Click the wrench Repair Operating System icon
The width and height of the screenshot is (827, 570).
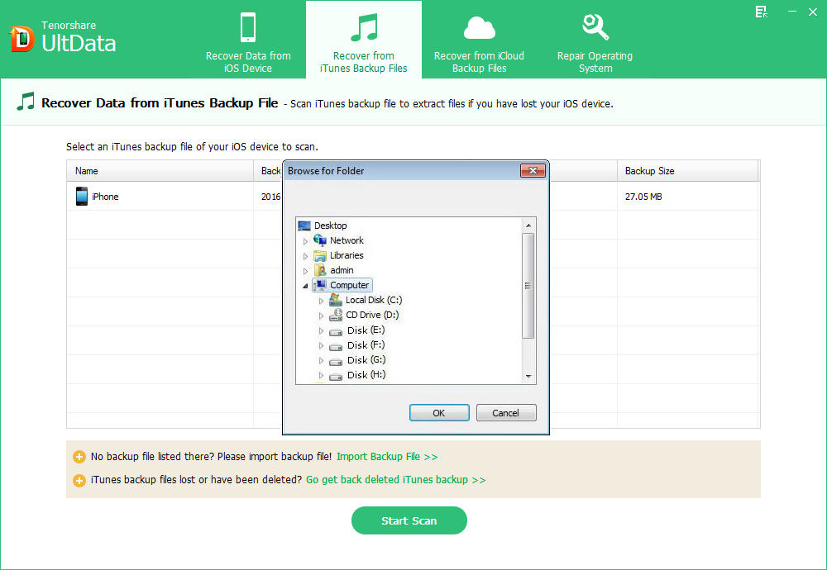(595, 27)
